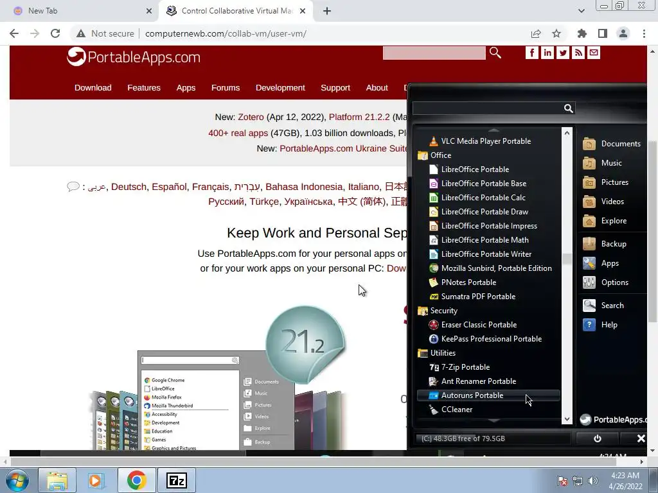Open the Windows Start menu

pos(17,480)
